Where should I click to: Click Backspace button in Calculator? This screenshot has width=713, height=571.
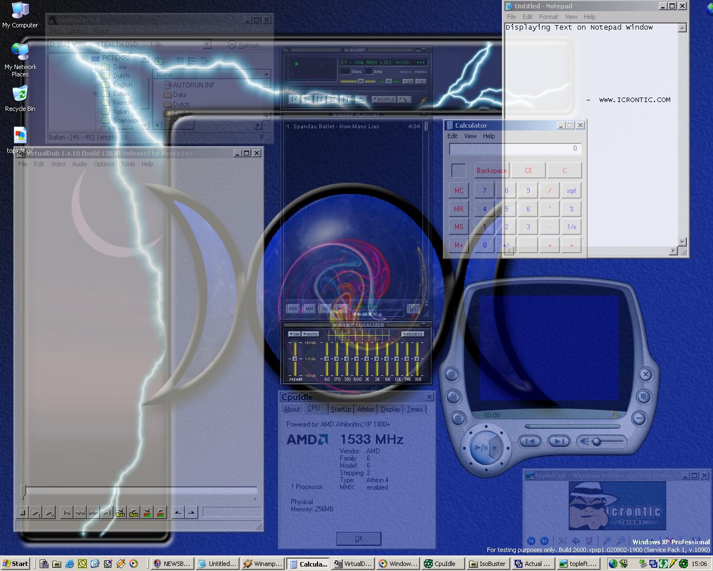pyautogui.click(x=492, y=171)
